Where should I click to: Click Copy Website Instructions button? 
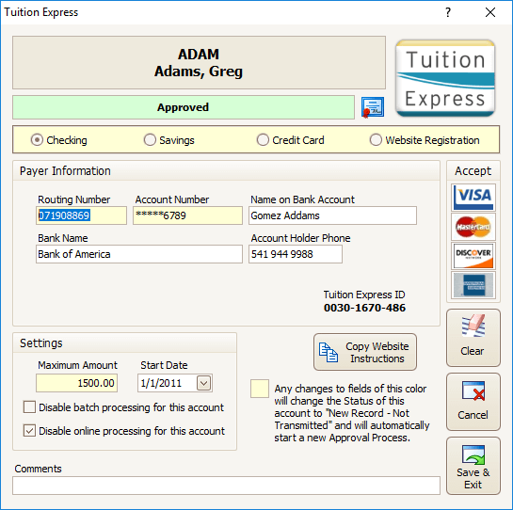(x=365, y=352)
